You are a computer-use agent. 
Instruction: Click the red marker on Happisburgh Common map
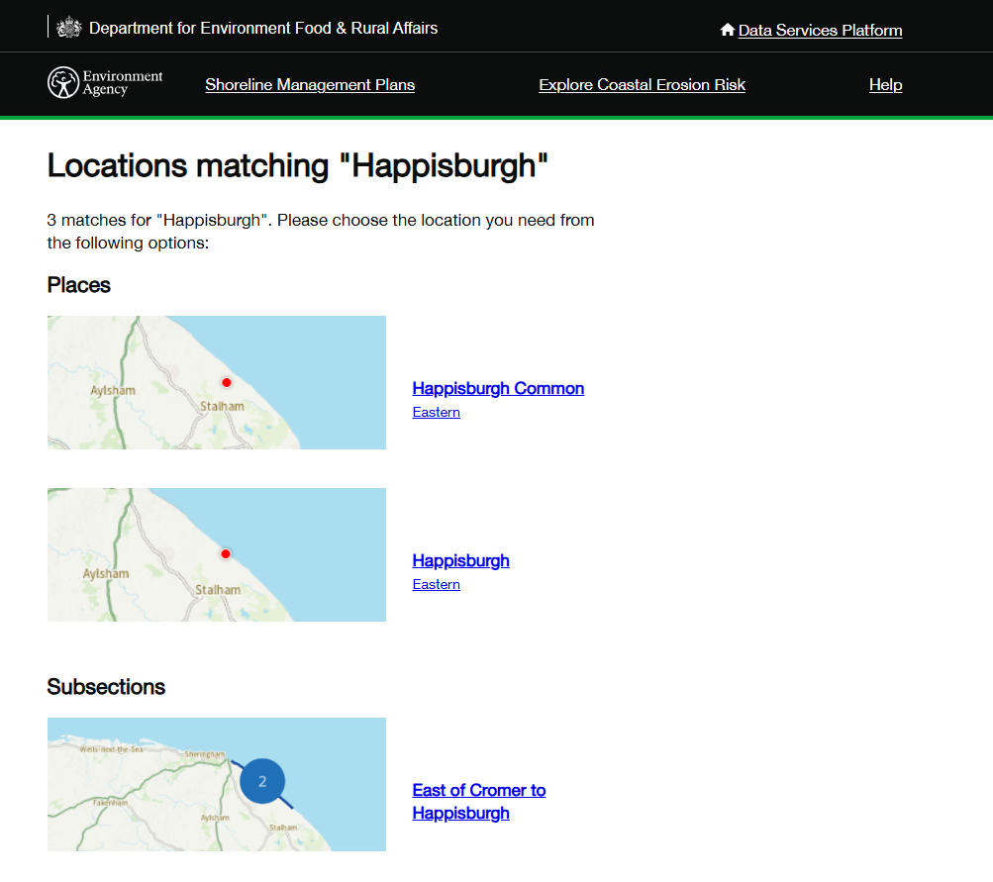tap(226, 382)
